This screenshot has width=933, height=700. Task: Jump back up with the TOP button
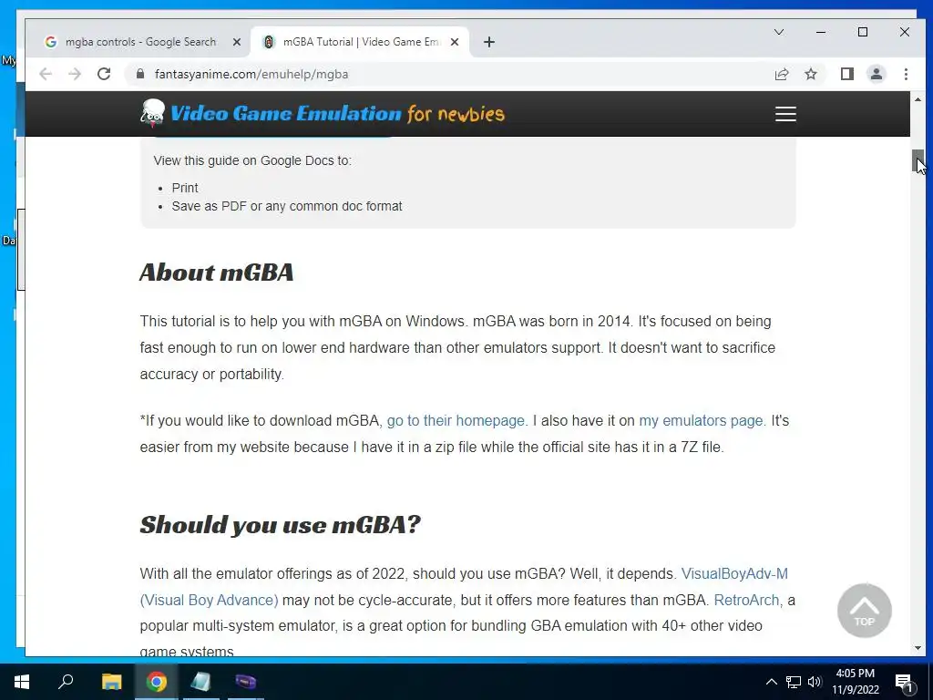point(864,611)
